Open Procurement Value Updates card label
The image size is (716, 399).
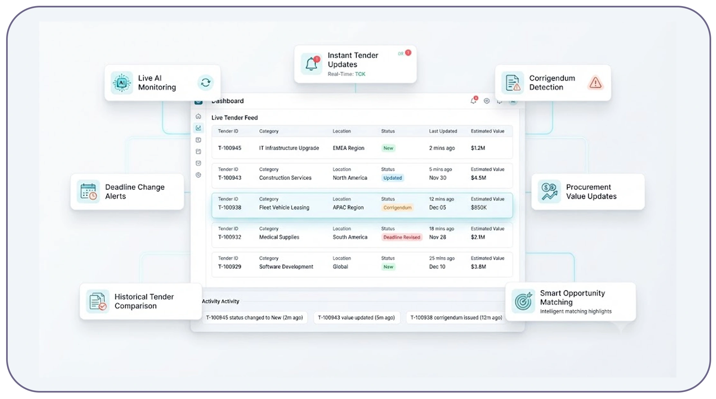(591, 191)
